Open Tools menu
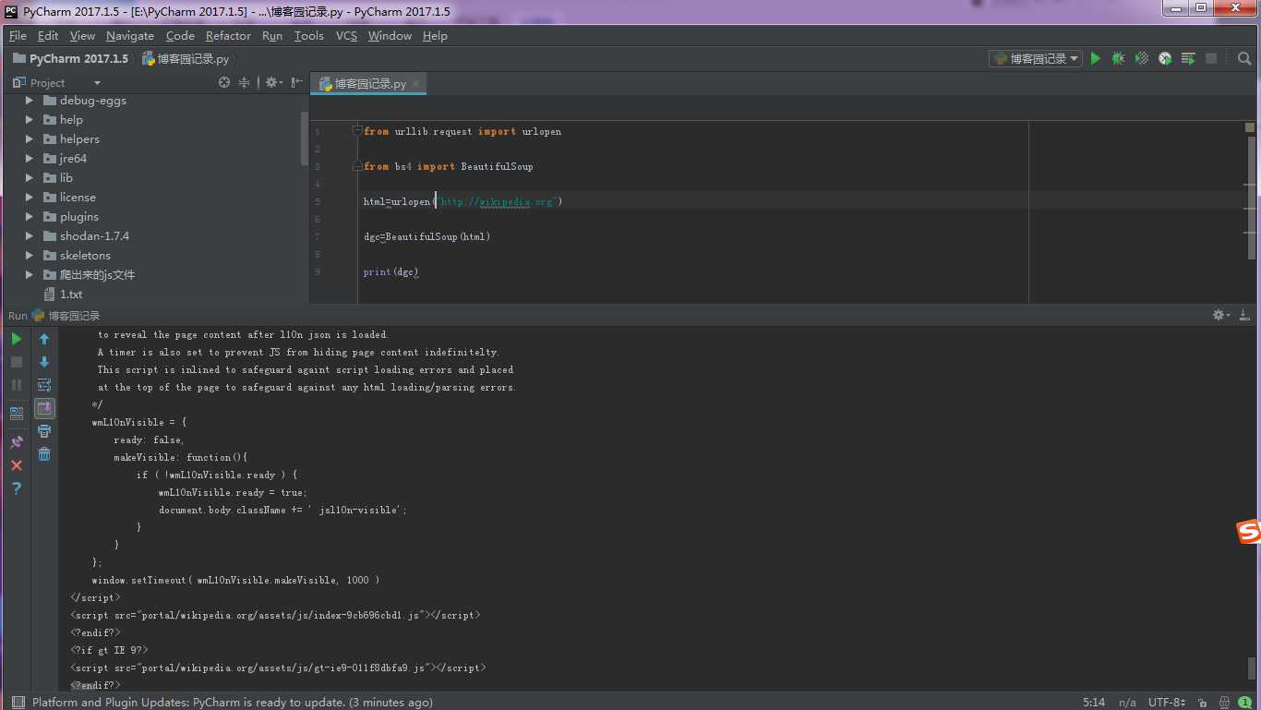The width and height of the screenshot is (1261, 710). 308,35
